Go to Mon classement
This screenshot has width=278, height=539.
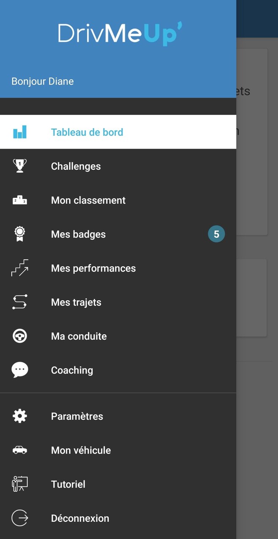pos(88,200)
